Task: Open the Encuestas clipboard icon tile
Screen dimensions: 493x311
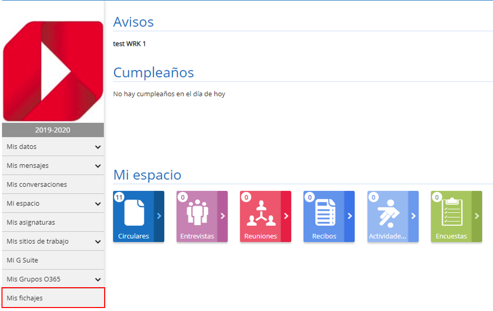Action: (451, 212)
